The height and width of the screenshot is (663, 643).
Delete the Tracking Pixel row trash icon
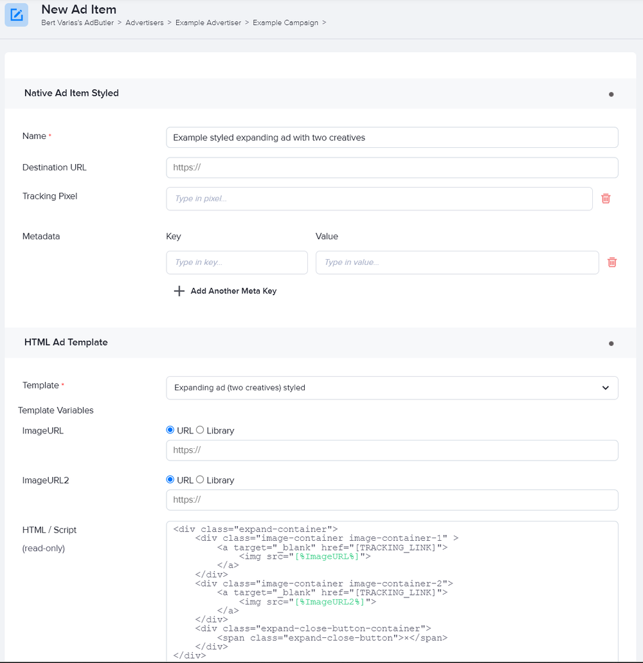coord(606,198)
